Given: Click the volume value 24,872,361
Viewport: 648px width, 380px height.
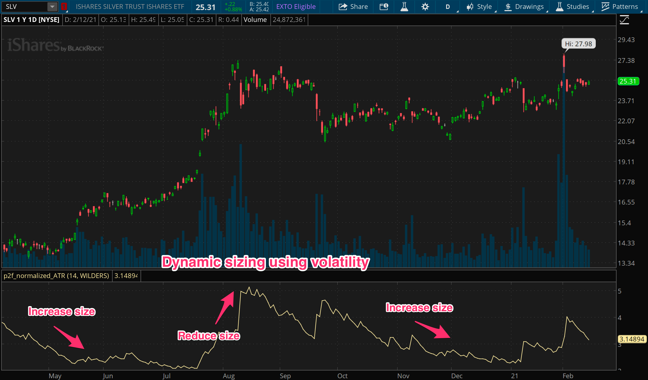Looking at the screenshot, I should [x=289, y=20].
